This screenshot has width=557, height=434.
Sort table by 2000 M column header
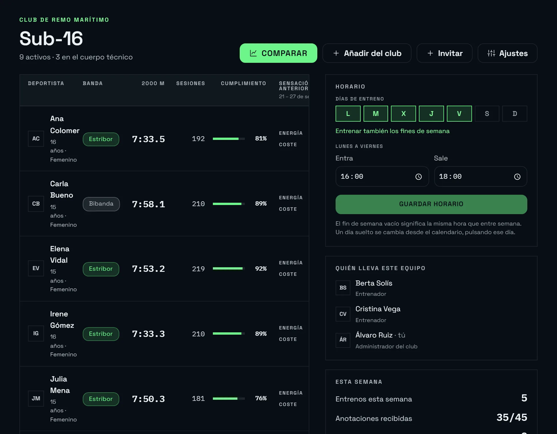pos(153,83)
